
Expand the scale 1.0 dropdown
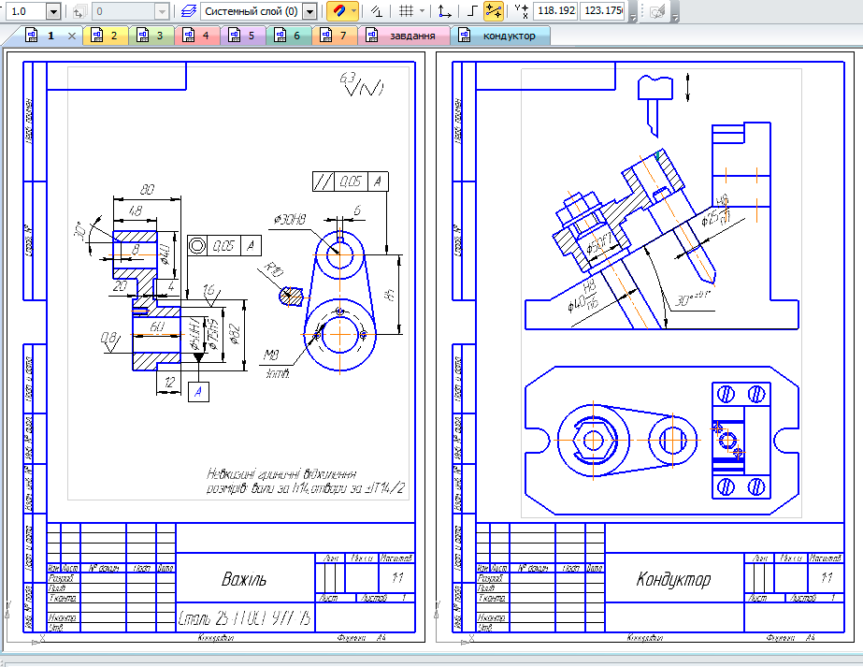pyautogui.click(x=53, y=11)
